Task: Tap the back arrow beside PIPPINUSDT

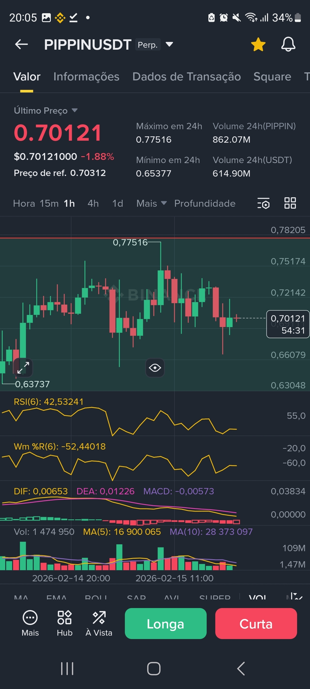Action: tap(22, 44)
